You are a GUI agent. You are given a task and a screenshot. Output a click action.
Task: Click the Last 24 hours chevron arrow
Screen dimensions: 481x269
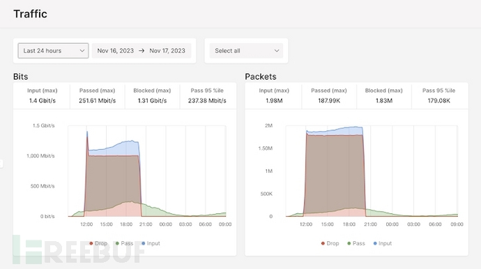(82, 51)
